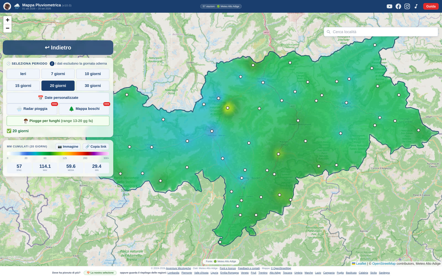Open Feedback e contatti link
The image size is (442, 276).
click(x=249, y=268)
